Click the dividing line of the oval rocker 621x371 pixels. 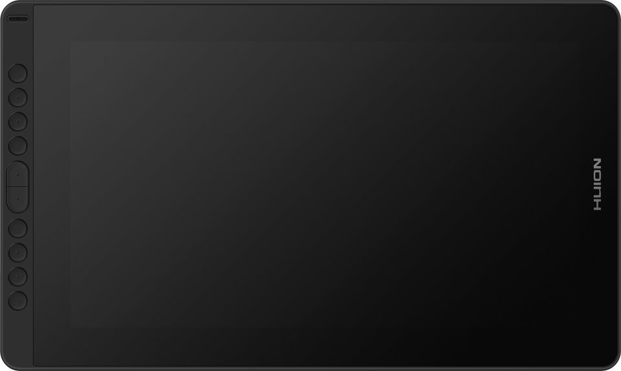18,187
